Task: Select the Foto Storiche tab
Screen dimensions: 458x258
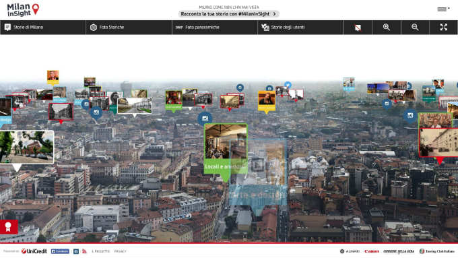Action: [129, 27]
